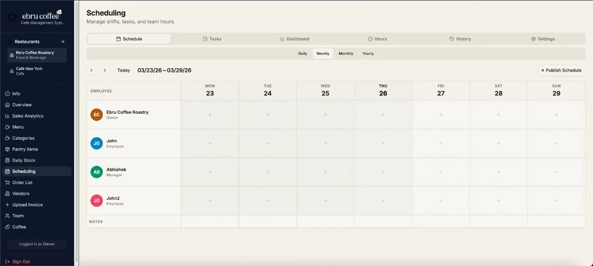
Task: Add shift for Ebru Coffee Roastry on Monday 23
Action: (210, 114)
